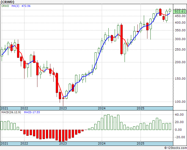Click 2021 on the MACD timeline
Viewport: 187px width, 150px height.
[4, 143]
